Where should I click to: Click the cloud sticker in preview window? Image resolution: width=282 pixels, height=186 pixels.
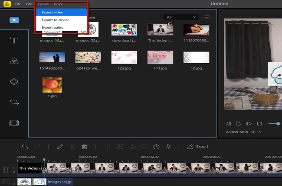click(275, 74)
